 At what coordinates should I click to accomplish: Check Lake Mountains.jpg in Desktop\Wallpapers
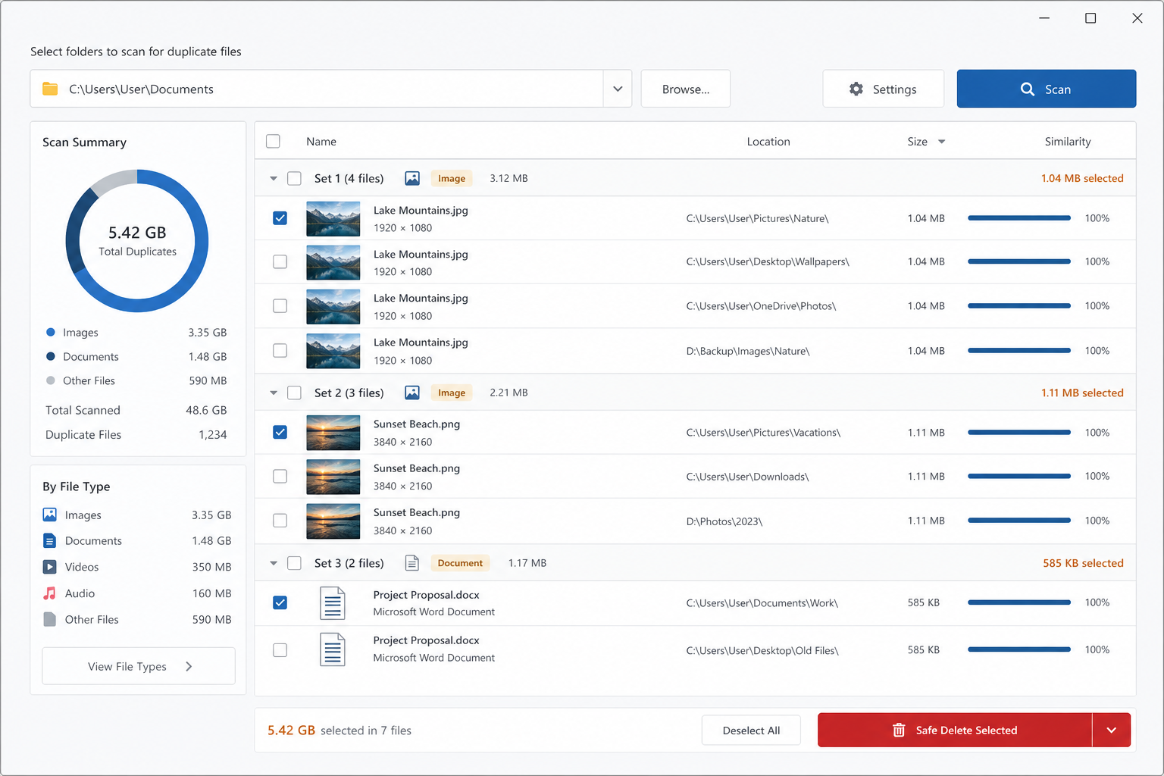280,261
